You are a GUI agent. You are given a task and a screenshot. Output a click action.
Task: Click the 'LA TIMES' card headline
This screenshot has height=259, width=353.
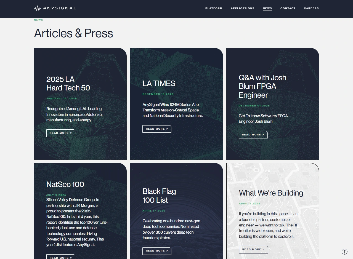click(x=159, y=83)
